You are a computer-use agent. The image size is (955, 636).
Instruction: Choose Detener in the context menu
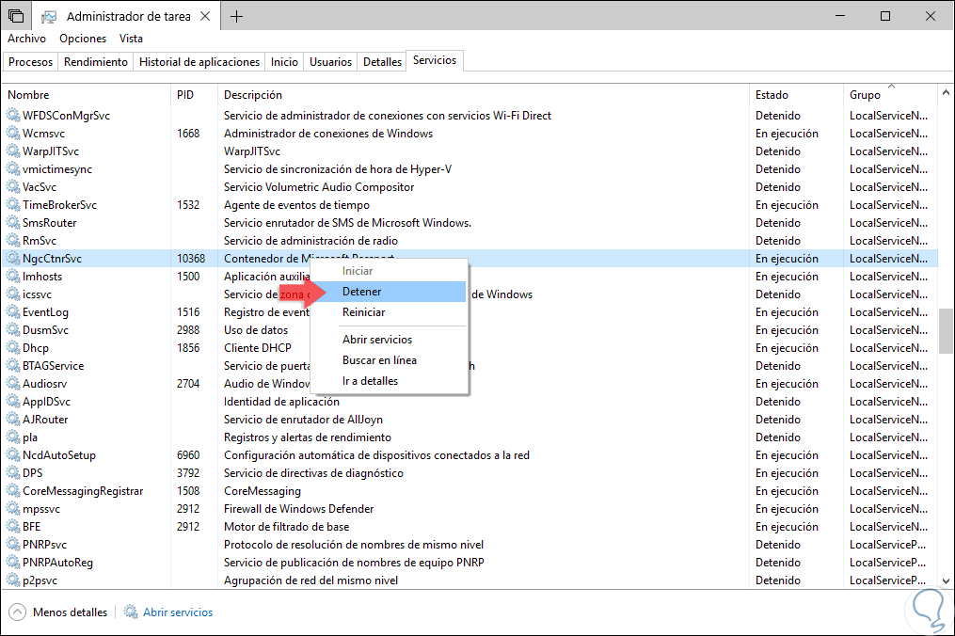pos(390,292)
